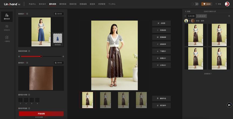233x119 pixels.
Task: Click the 服装保持强度 slider handle
Action: (41, 56)
